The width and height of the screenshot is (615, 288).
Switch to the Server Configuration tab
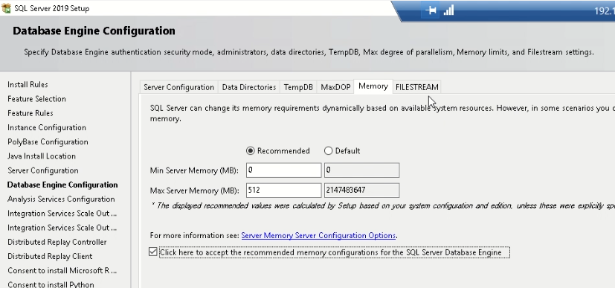179,87
